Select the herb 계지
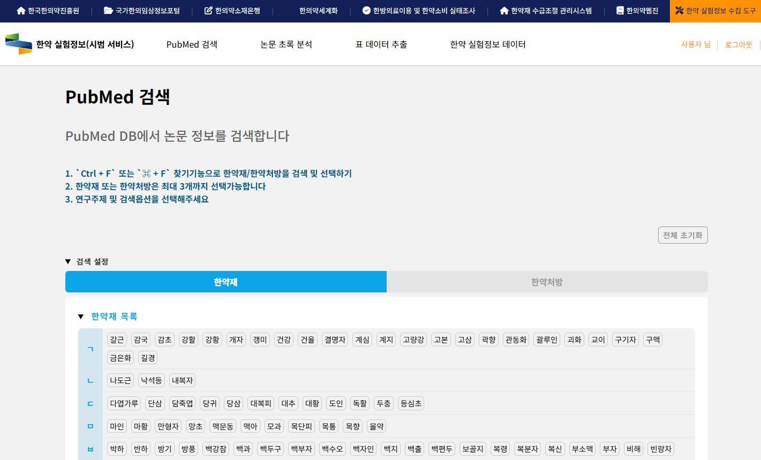The width and height of the screenshot is (761, 460). click(x=386, y=340)
